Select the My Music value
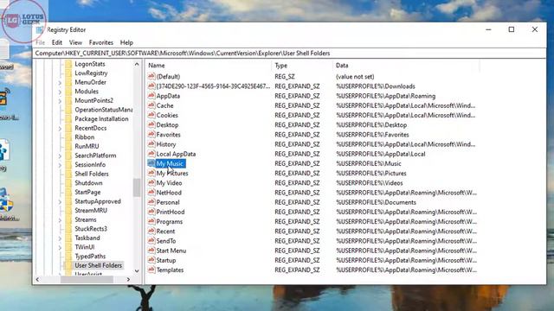554x311 pixels. click(170, 163)
